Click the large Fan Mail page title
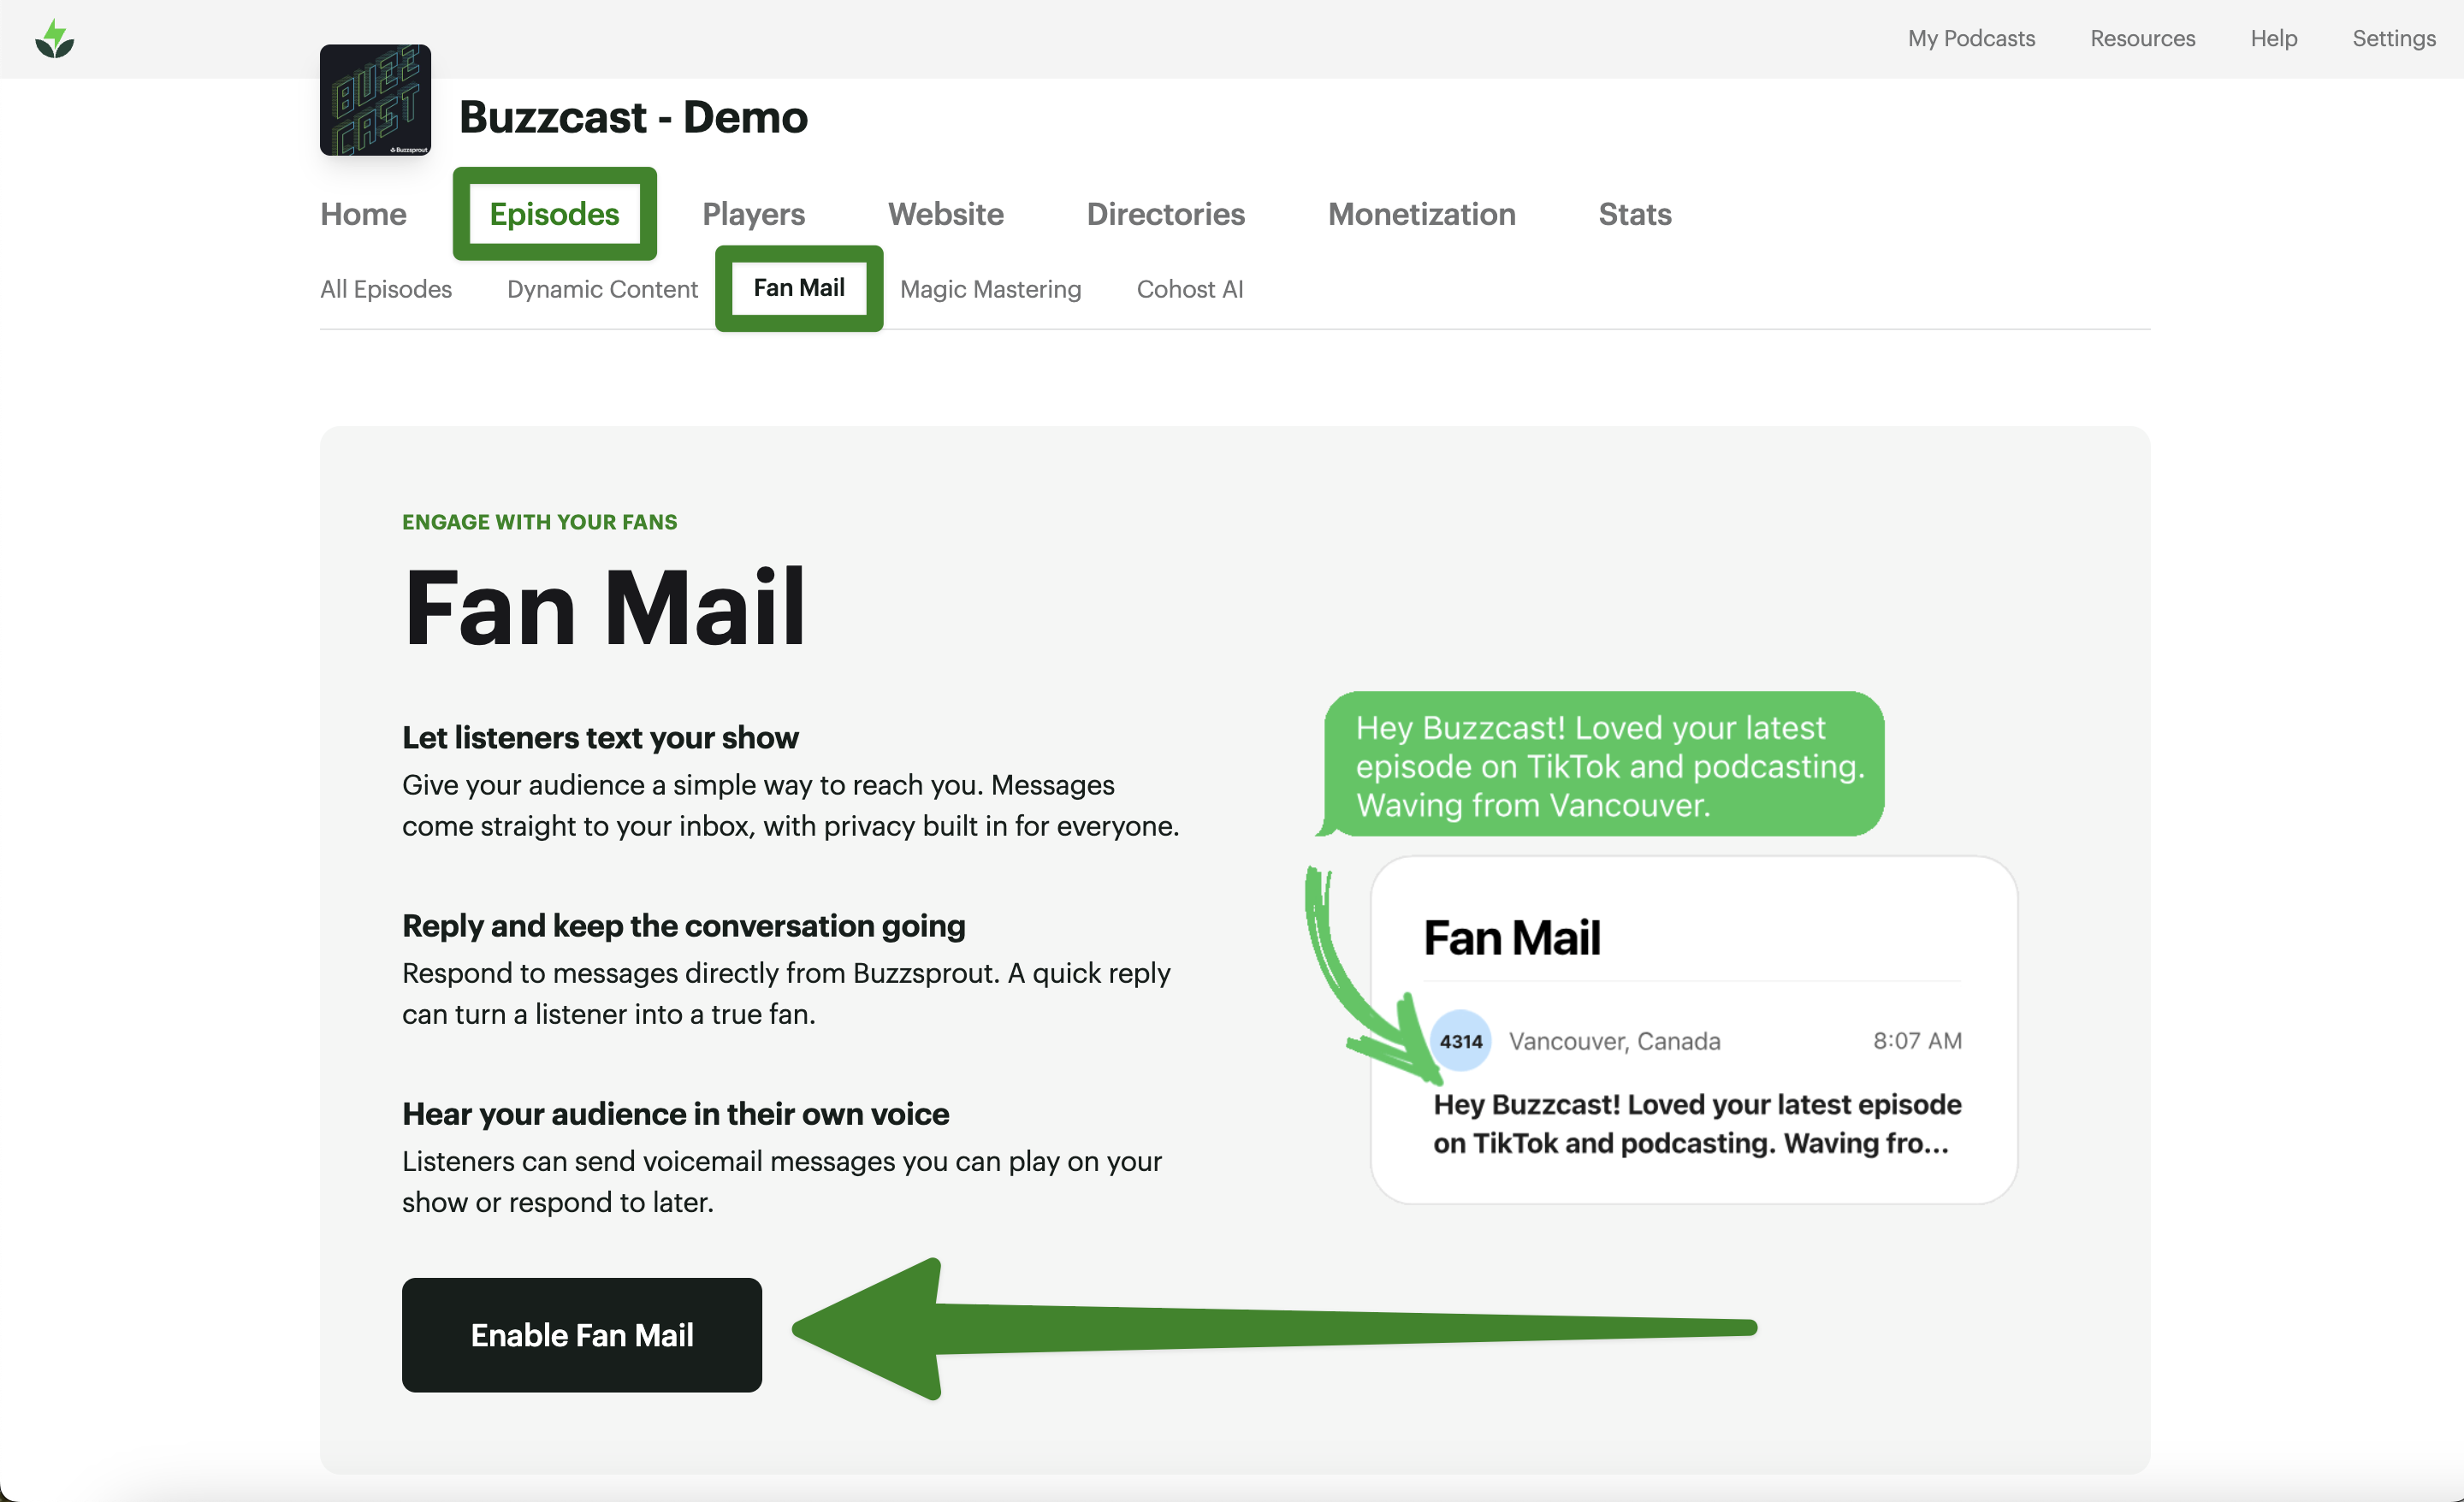Image resolution: width=2464 pixels, height=1502 pixels. [x=604, y=607]
